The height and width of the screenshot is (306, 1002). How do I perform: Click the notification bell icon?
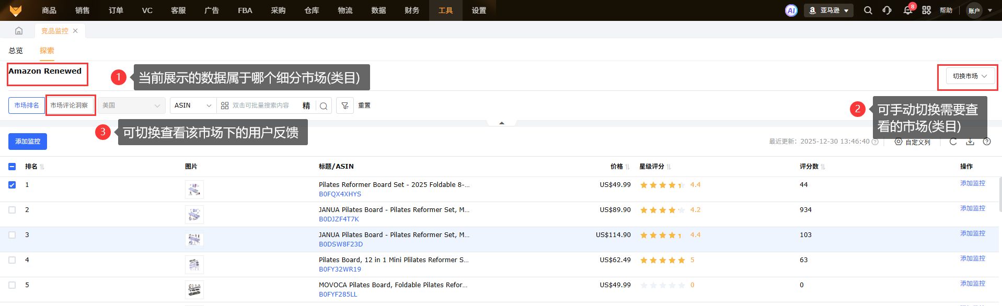coord(908,10)
